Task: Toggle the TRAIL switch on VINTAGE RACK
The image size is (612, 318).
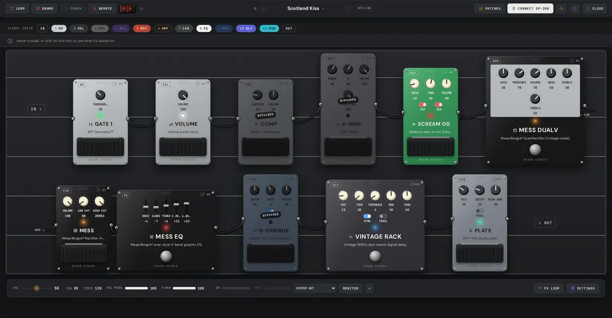Action: click(x=383, y=216)
